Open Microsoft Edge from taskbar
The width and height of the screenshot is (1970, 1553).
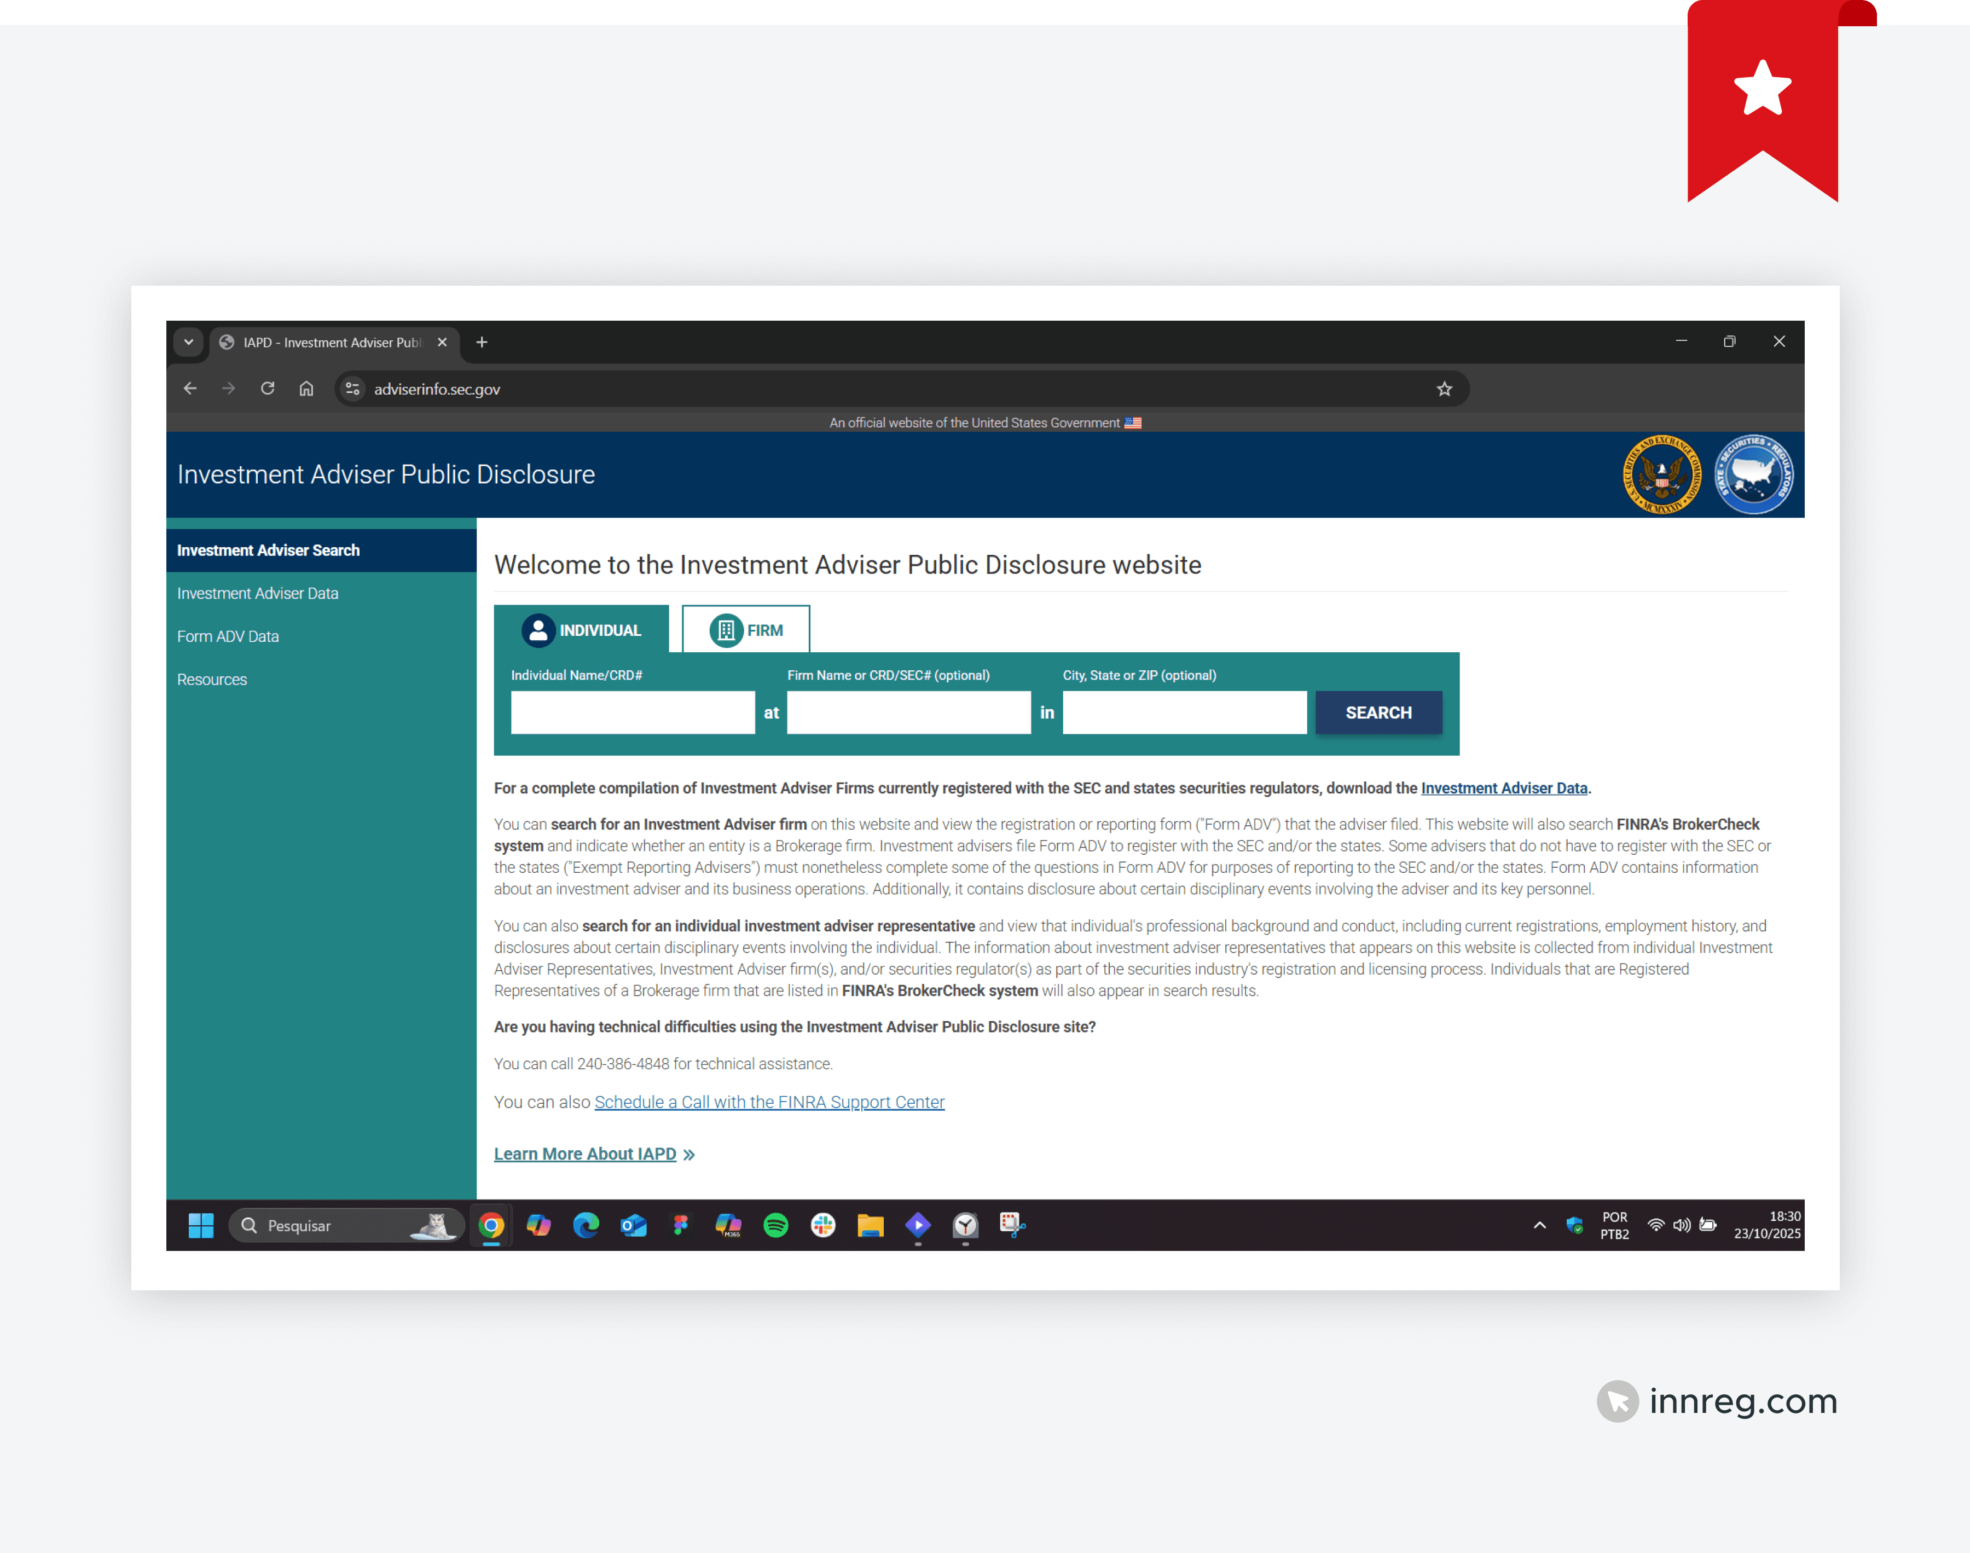coord(586,1225)
